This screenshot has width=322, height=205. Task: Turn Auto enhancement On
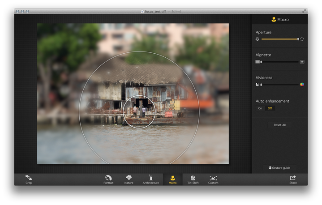pos(260,108)
